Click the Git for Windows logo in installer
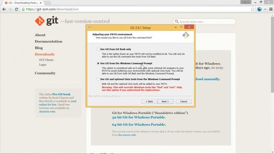 point(185,35)
